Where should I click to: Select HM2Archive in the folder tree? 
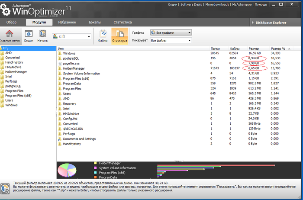tap(13, 67)
